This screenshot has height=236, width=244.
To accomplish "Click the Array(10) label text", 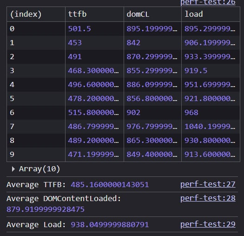I will click(x=40, y=169).
